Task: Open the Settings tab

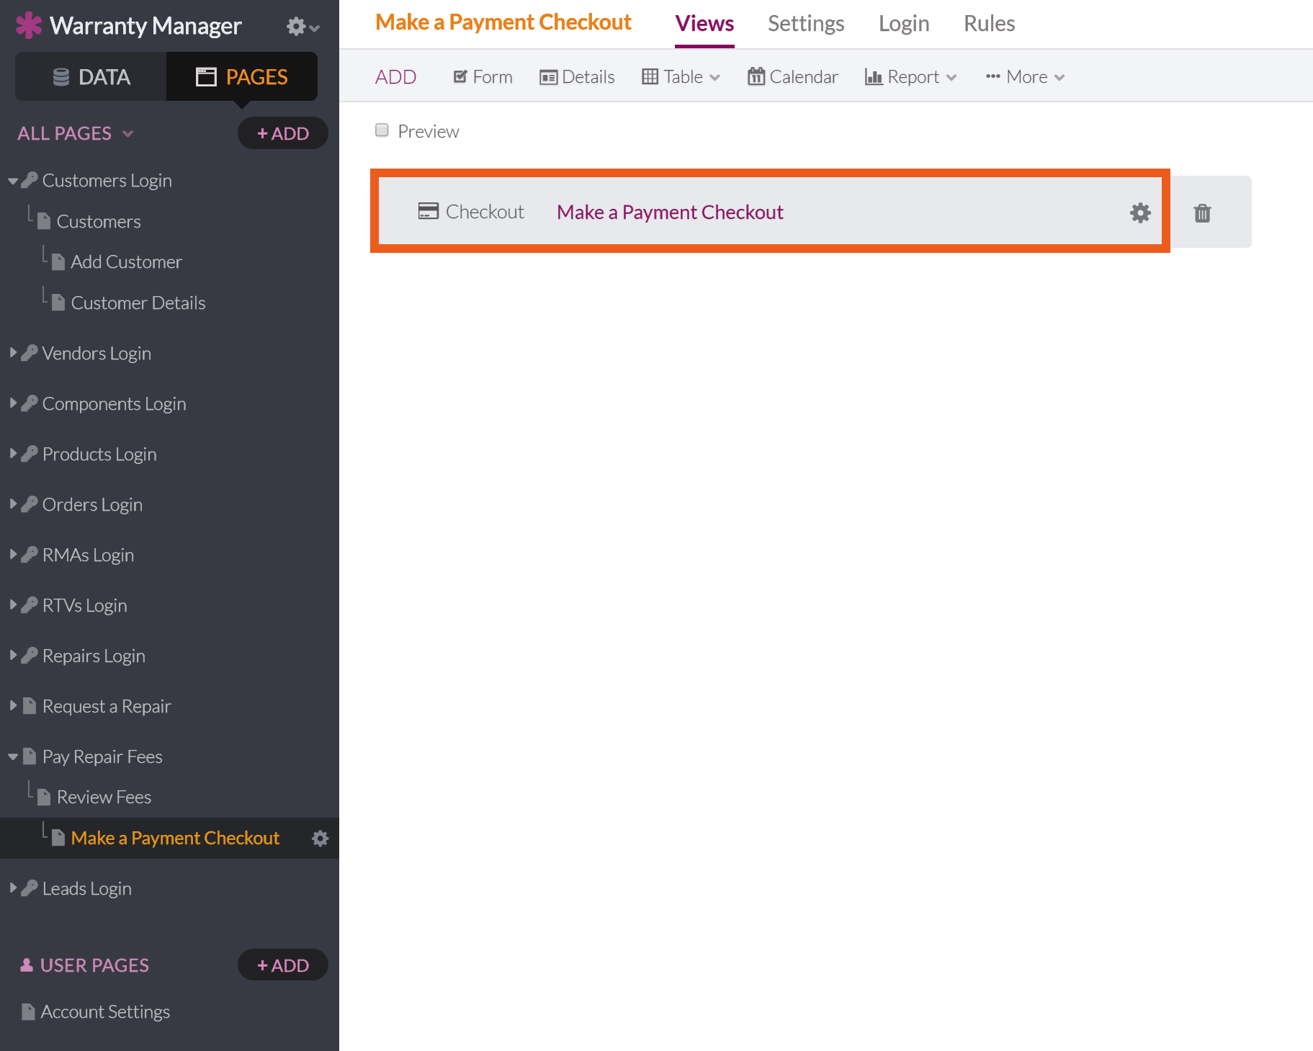Action: tap(806, 24)
